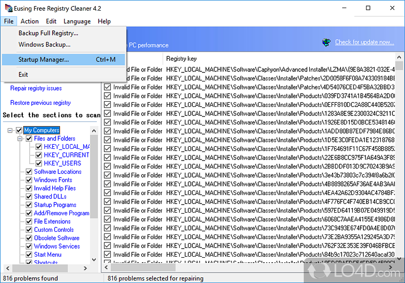Click Repair registry issues link

(x=36, y=88)
